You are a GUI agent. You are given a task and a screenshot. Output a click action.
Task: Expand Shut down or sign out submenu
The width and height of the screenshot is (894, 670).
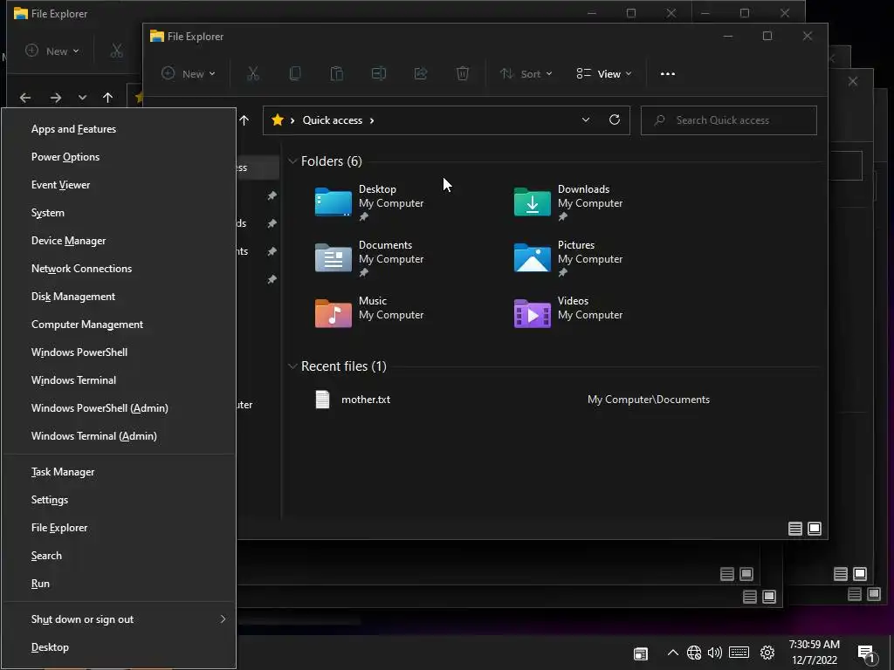pos(119,619)
